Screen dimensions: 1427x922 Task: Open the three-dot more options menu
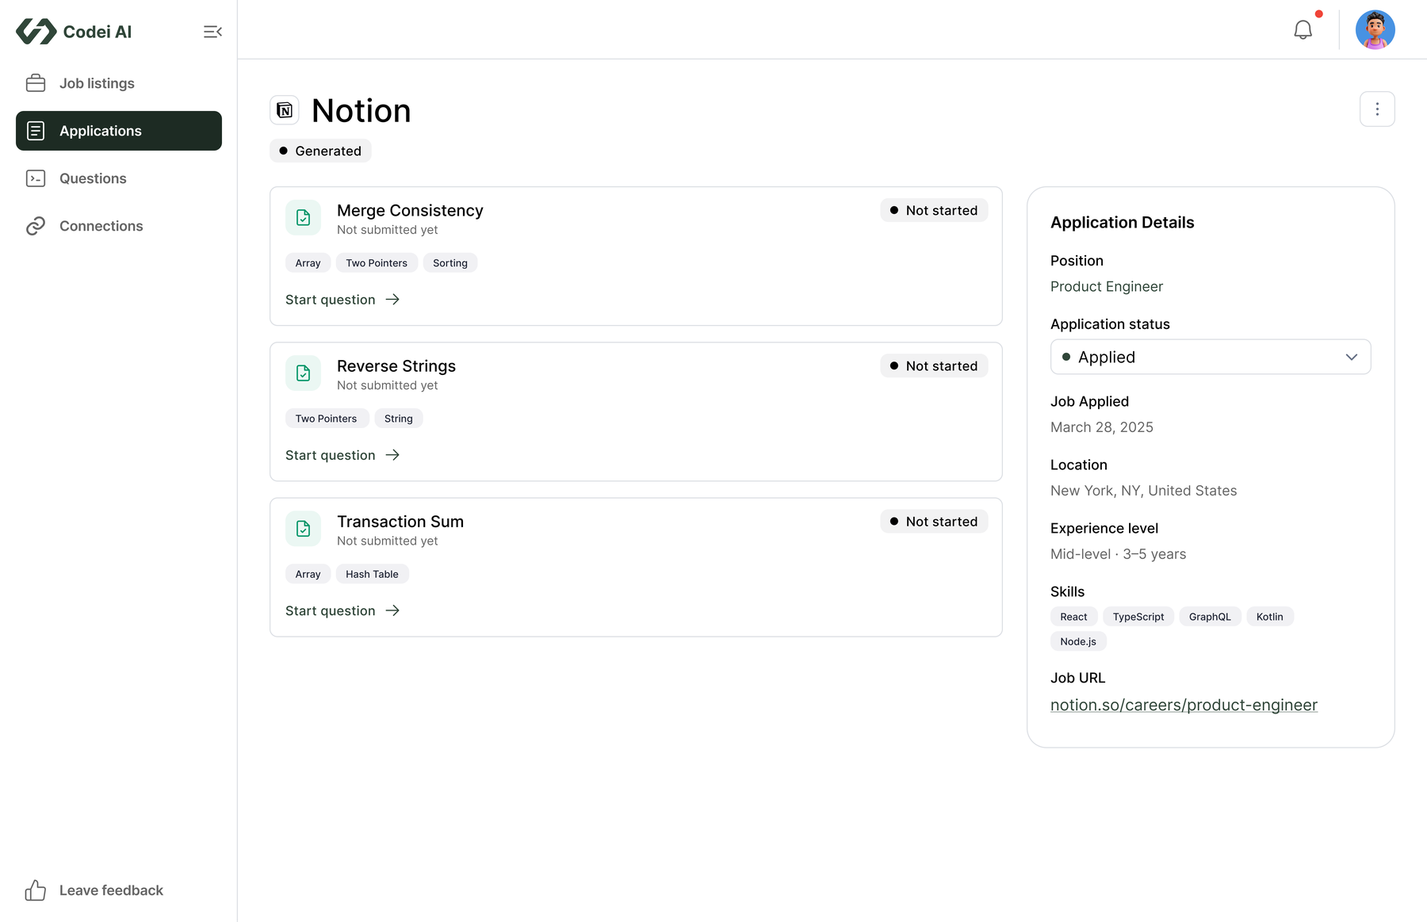1377,109
